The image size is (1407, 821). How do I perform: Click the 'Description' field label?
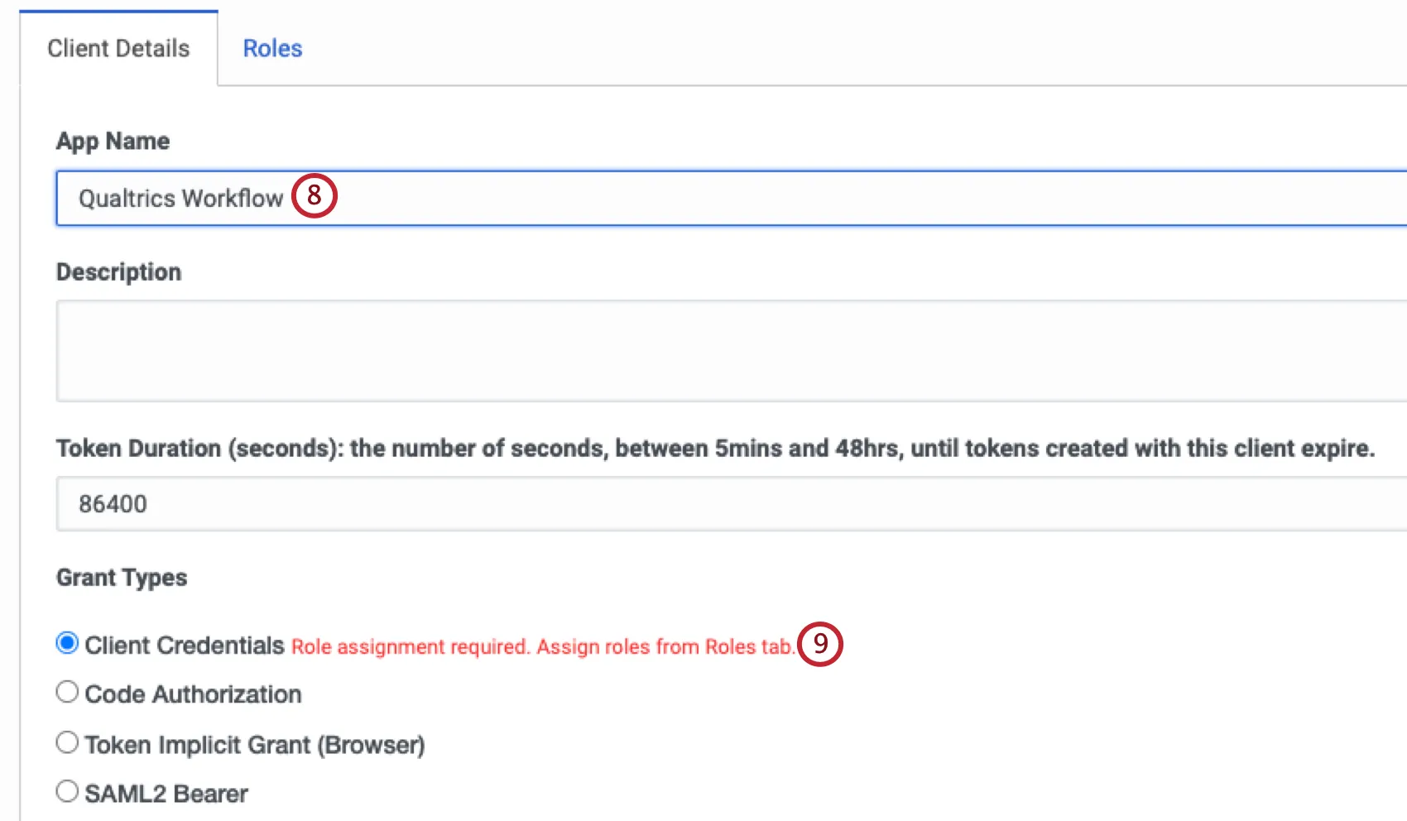tap(119, 271)
